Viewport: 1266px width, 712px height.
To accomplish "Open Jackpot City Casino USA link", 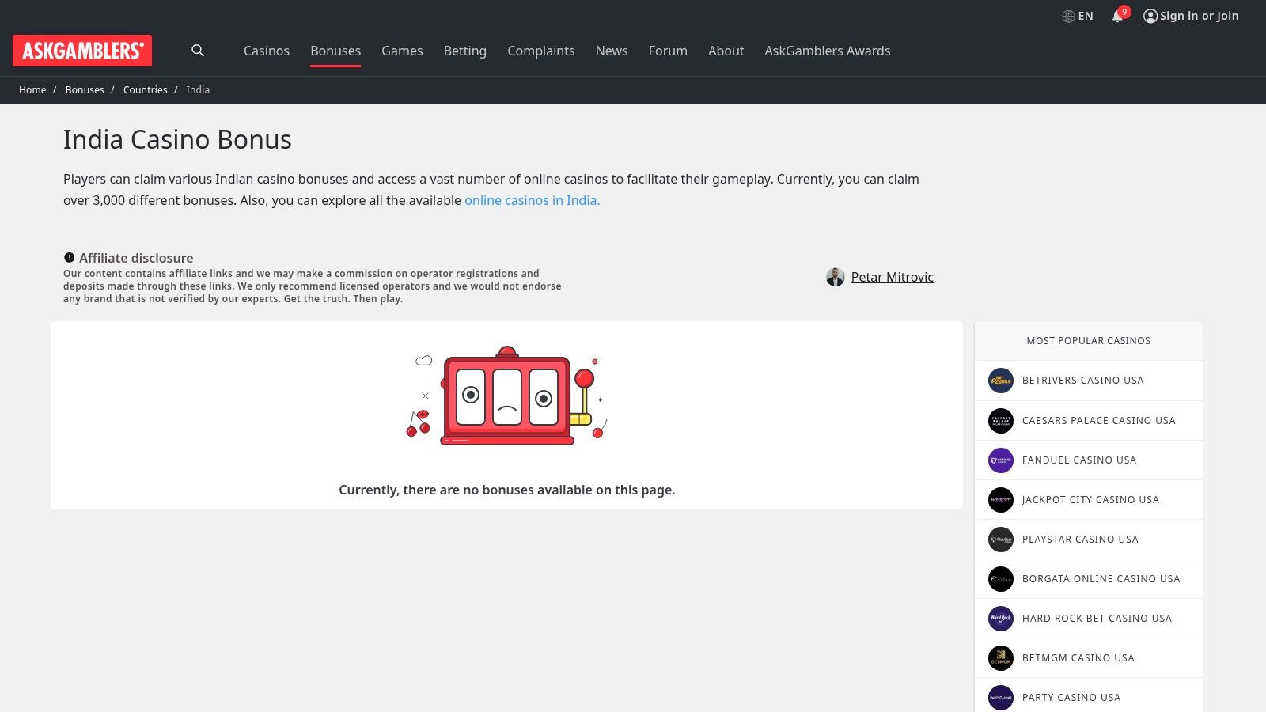I will 1090,499.
